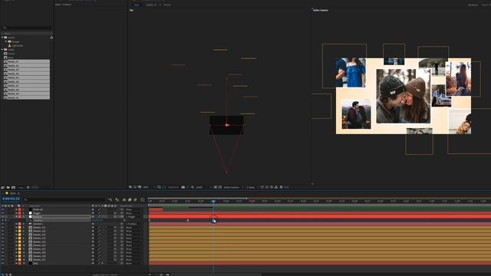Click the flowchart icon in viewer toolbar
The width and height of the screenshot is (491, 276).
coord(276,187)
